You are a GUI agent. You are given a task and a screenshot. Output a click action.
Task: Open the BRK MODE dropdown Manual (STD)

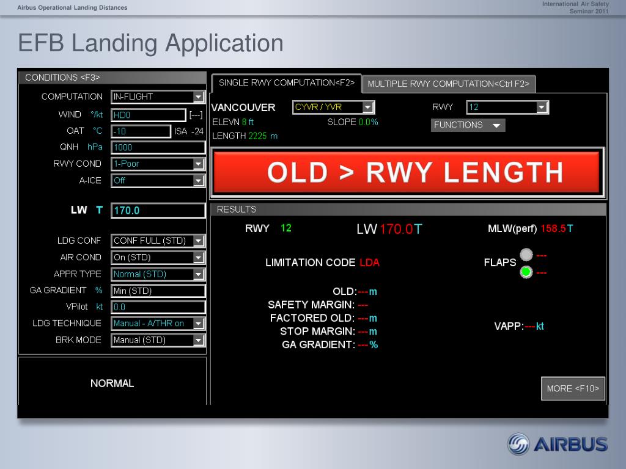pyautogui.click(x=158, y=340)
